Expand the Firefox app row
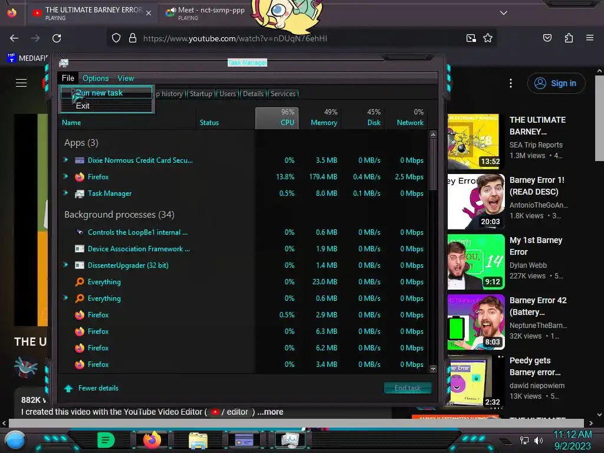The height and width of the screenshot is (453, 604). pos(65,176)
